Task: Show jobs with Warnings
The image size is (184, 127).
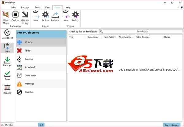Action: click(41, 84)
